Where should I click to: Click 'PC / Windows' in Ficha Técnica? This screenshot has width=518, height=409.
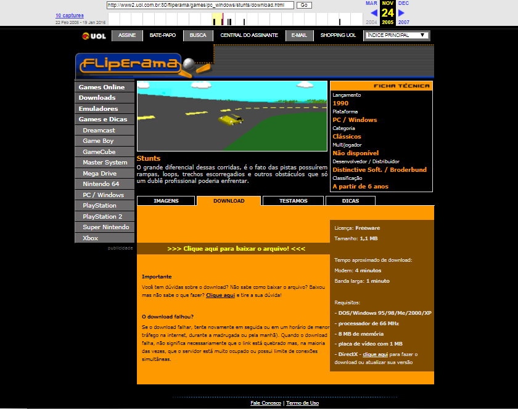click(355, 120)
